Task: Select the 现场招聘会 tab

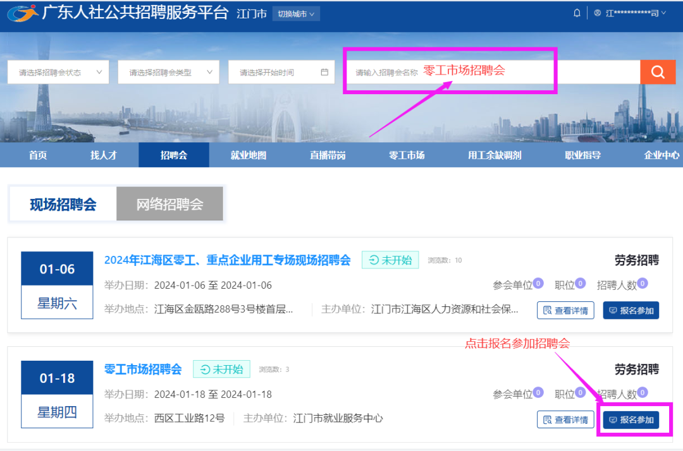Action: pyautogui.click(x=63, y=204)
